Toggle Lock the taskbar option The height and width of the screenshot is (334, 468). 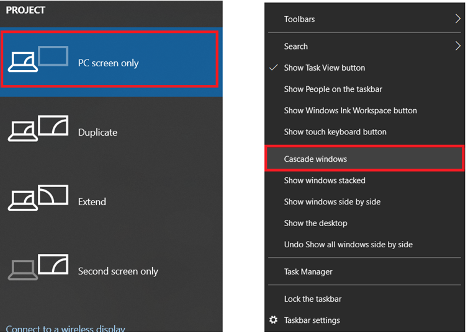click(313, 299)
